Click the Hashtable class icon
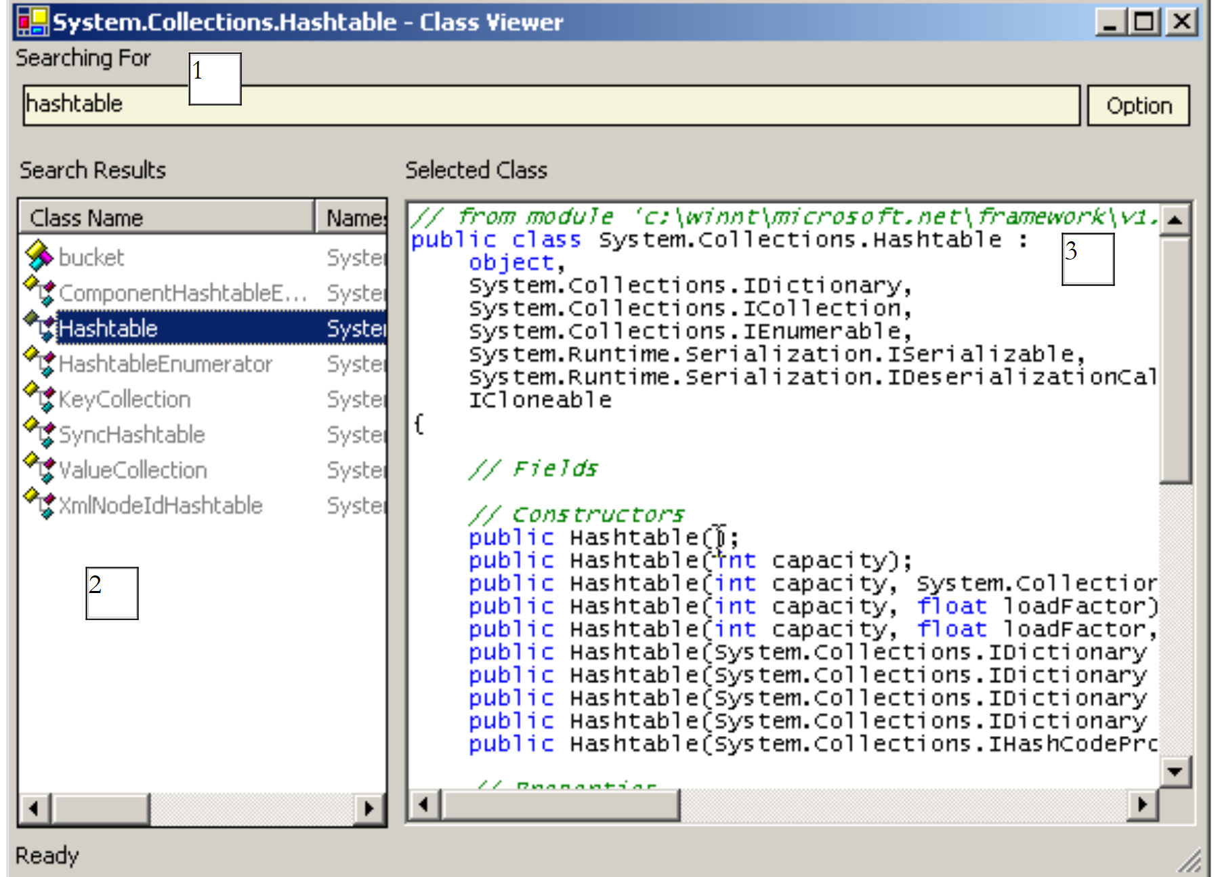 pyautogui.click(x=39, y=327)
